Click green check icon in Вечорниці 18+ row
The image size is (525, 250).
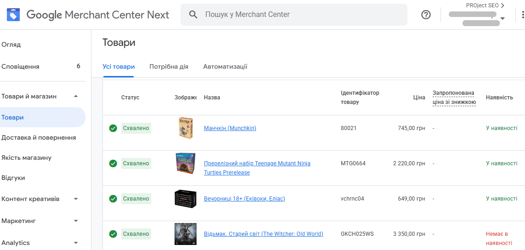point(113,199)
